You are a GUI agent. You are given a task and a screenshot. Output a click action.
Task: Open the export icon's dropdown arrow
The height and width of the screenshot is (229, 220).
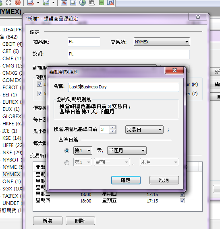38,3
